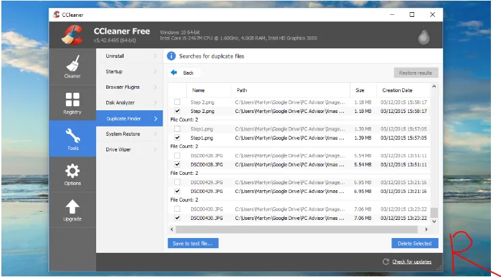Click the Restore results button
501x277 pixels.
[x=416, y=73]
